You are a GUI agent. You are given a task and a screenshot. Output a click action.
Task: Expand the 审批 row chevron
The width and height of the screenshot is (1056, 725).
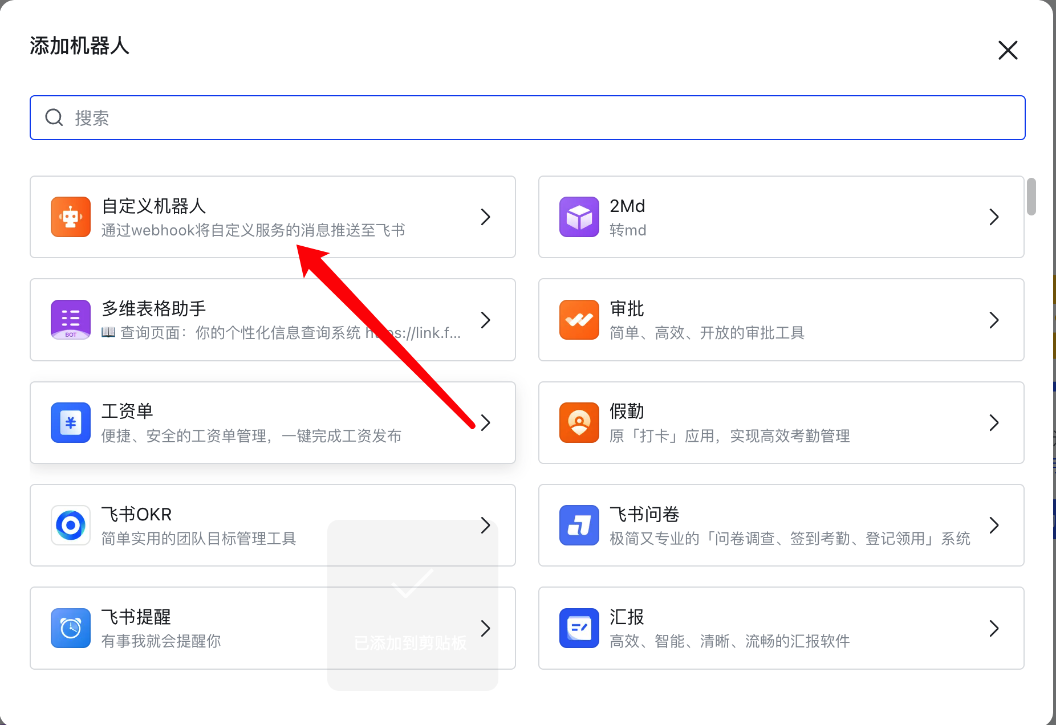pos(994,320)
